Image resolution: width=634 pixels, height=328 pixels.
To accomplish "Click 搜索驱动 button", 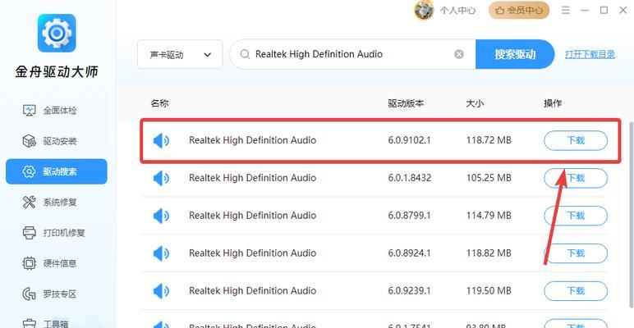I will point(515,54).
